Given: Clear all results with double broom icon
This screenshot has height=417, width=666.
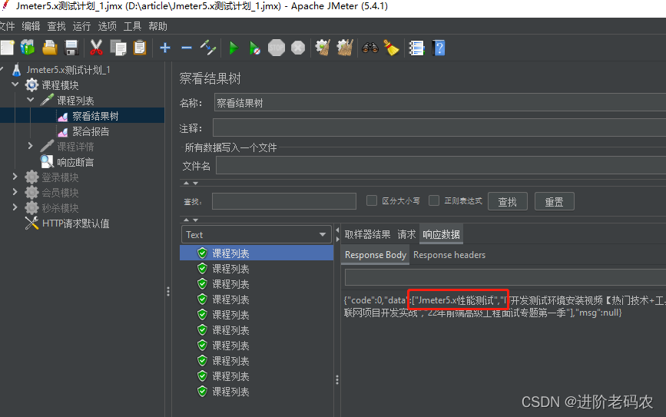Looking at the screenshot, I should tap(345, 48).
